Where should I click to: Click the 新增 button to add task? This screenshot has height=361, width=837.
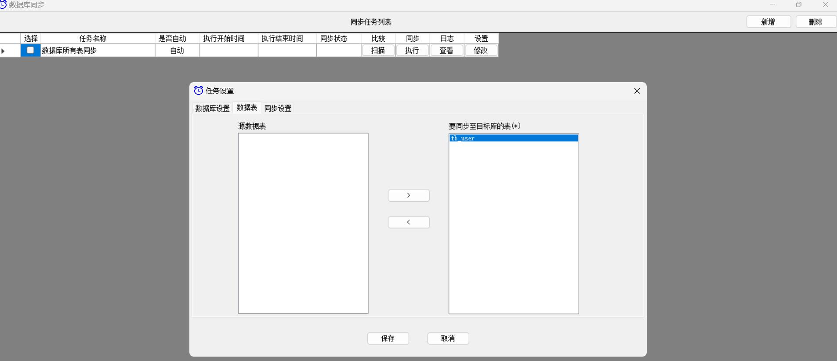click(x=768, y=22)
